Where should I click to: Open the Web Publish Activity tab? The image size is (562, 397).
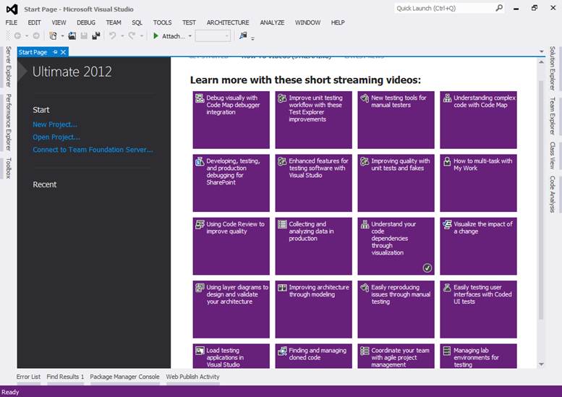click(x=192, y=377)
